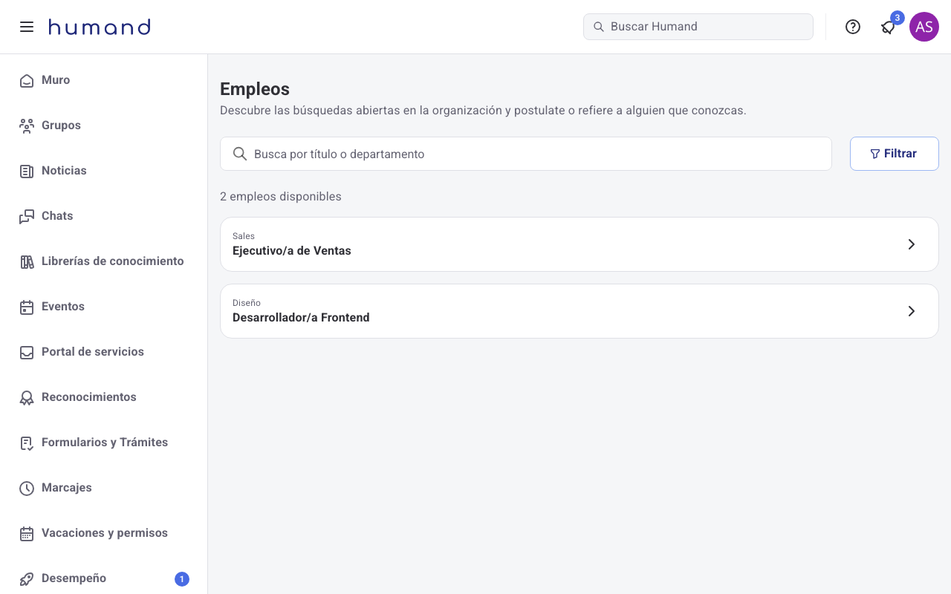Expand chevron on Ejecutivo/a de Ventas card
The image size is (951, 594).
(912, 244)
